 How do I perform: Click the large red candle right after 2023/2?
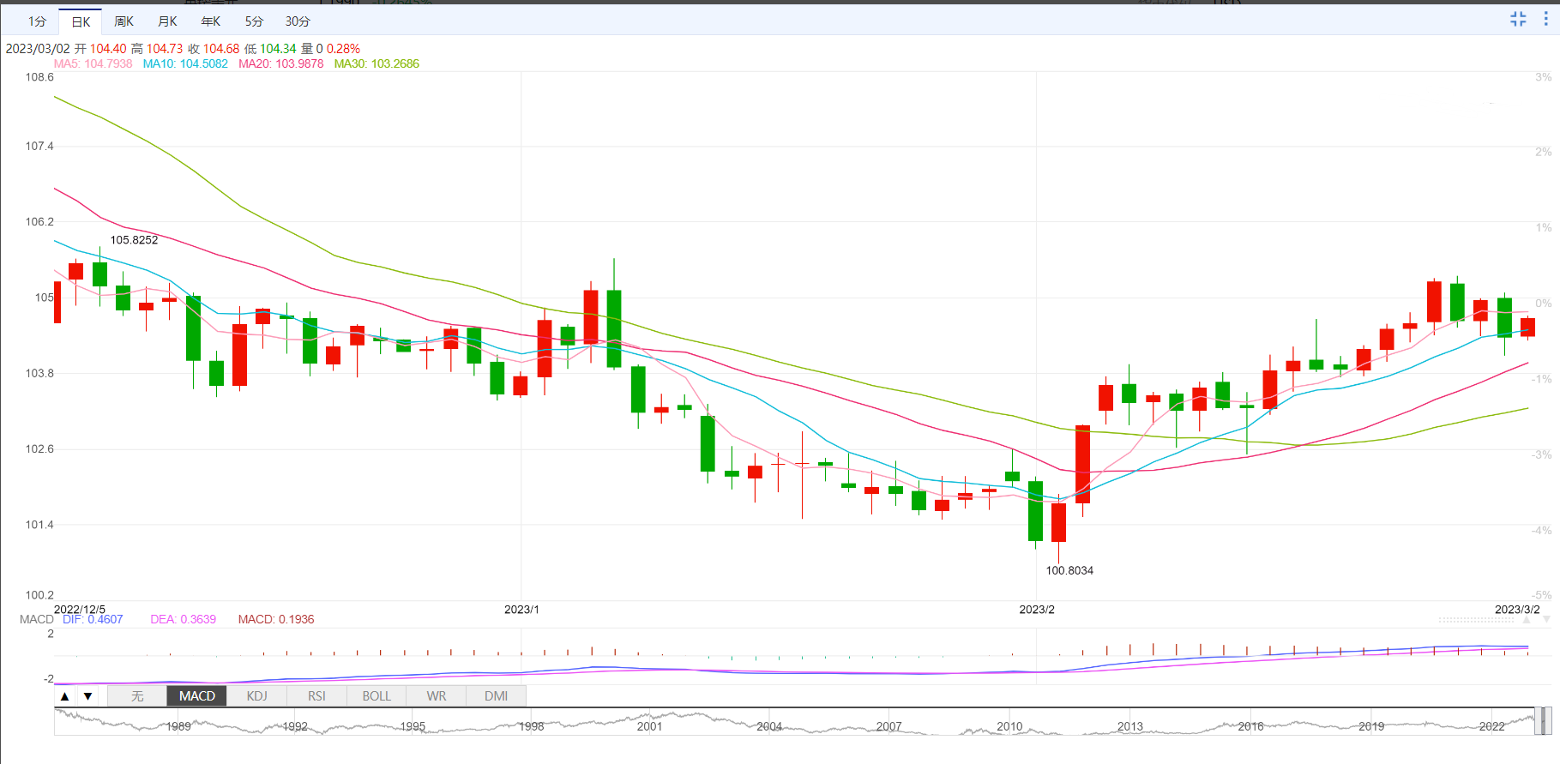point(1082,464)
